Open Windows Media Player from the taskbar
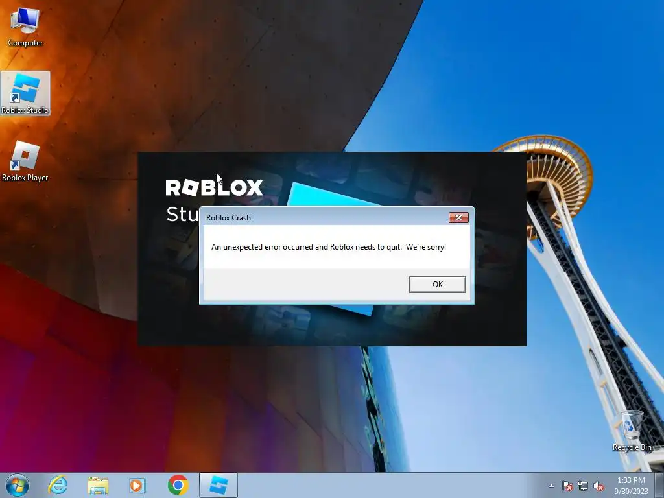 (137, 485)
